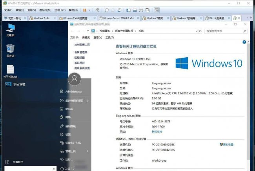
Task: Switch to the Win10 封装机 tab
Action: 217,18
